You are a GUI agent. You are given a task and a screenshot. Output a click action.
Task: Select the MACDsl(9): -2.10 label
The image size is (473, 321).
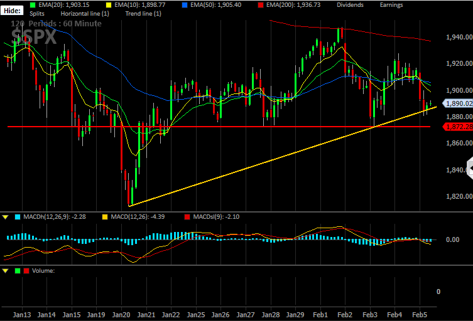click(216, 217)
